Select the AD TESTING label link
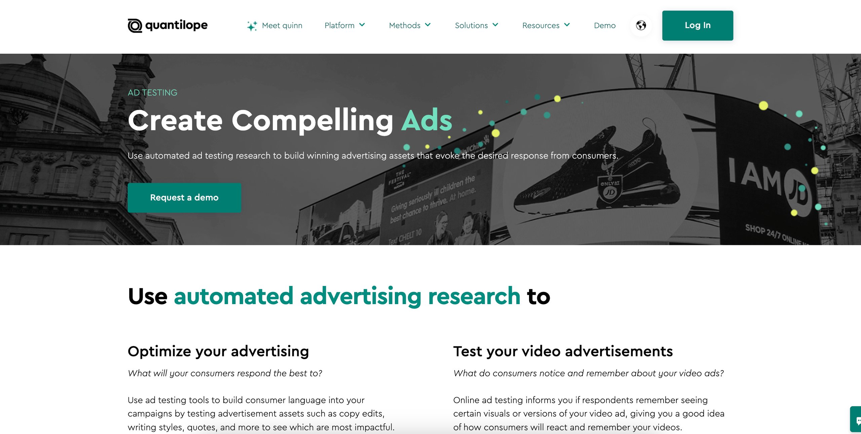 point(152,92)
